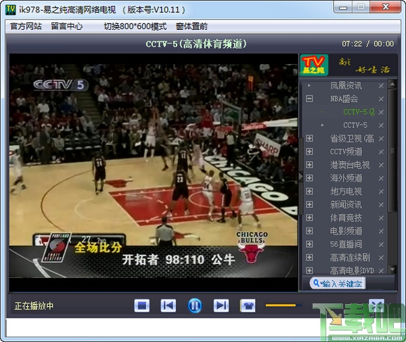Expand the 海外频道 category

coord(309,178)
